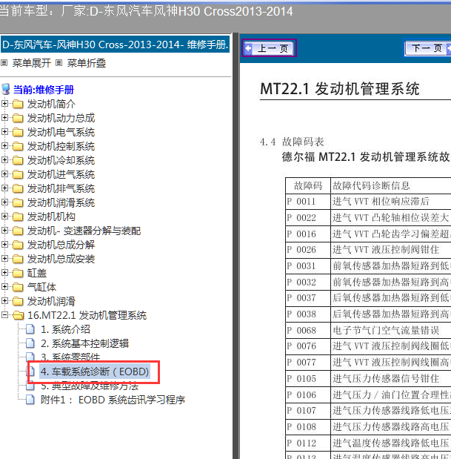Click the 下一页 next page button

[x=427, y=48]
